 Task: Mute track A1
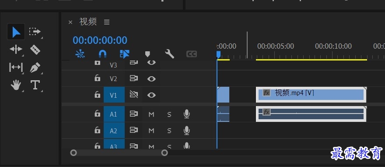pos(151,114)
